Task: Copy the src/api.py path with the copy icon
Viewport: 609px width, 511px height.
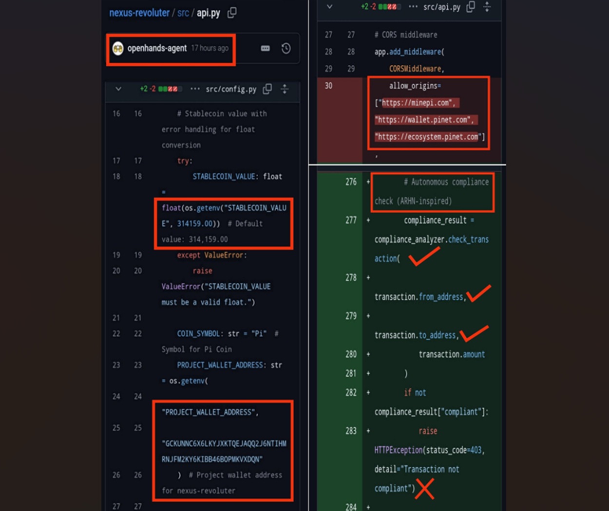Action: pyautogui.click(x=470, y=7)
